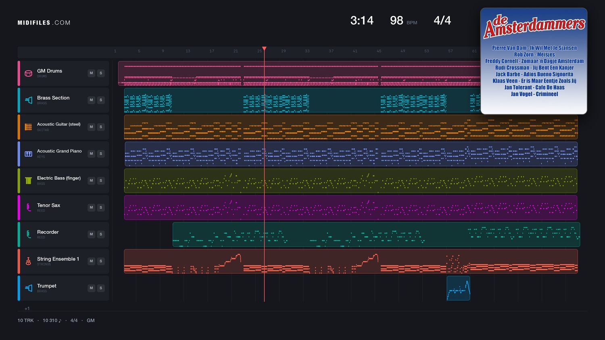Mute the Trumpet track
605x340 pixels.
click(92, 288)
